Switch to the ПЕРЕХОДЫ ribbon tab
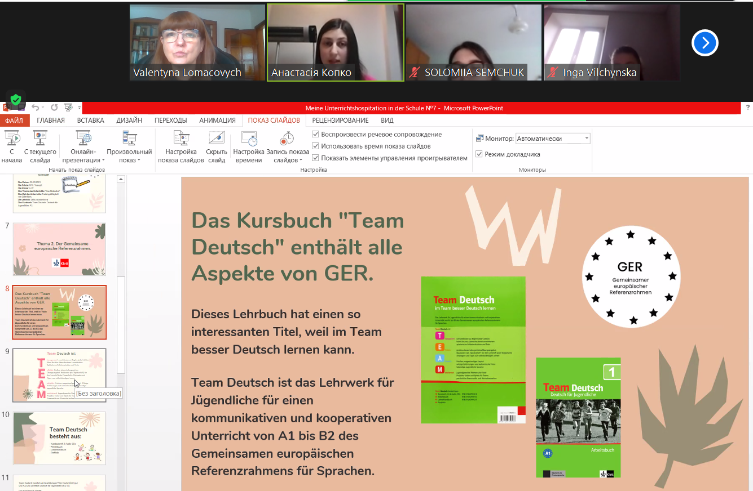Viewport: 753px width, 491px height. coord(171,120)
